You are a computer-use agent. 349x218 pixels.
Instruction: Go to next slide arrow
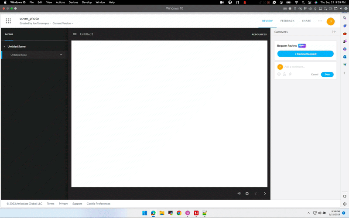[265, 194]
